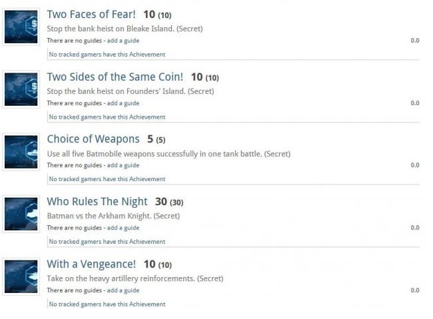Select the 0.0 rating beside With a Vengeance!
The width and height of the screenshot is (433, 319).
415,290
